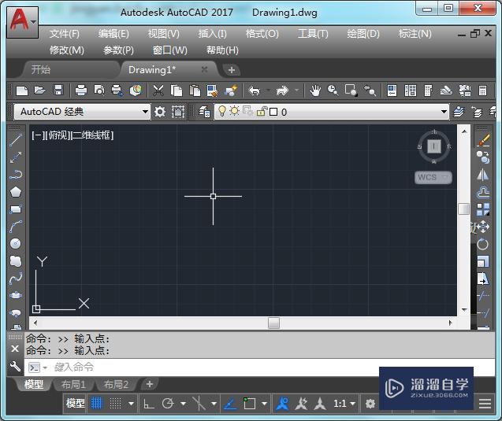Click the Zoom Previous icon

point(370,90)
